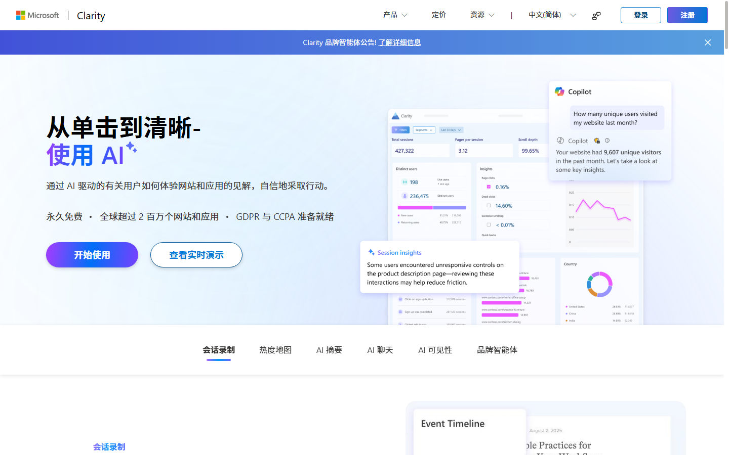Click the Event Timeline card title

click(x=453, y=424)
